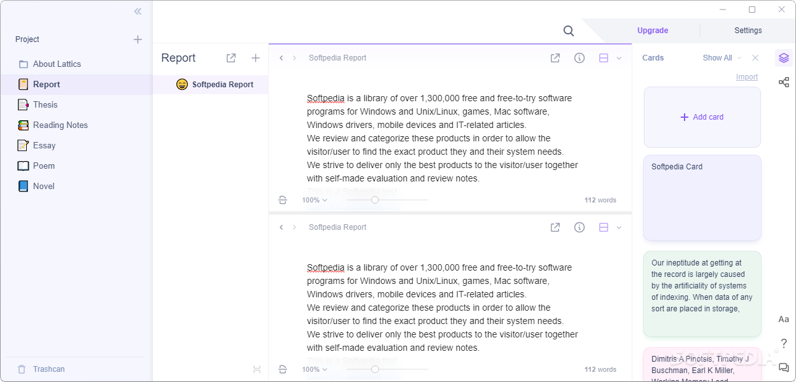Open the Aa font settings

click(784, 320)
